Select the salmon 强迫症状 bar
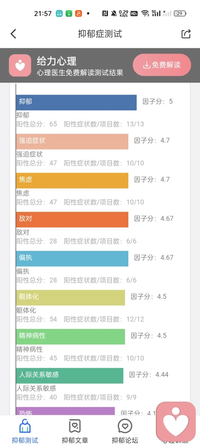This screenshot has width=200, height=446. 72,141
